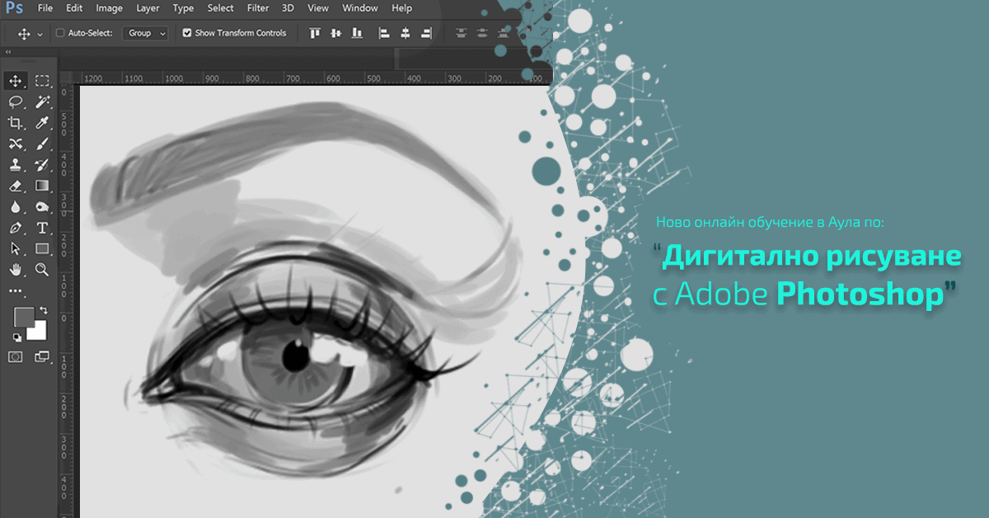The width and height of the screenshot is (989, 518).
Task: Open the File menu
Action: 45,8
